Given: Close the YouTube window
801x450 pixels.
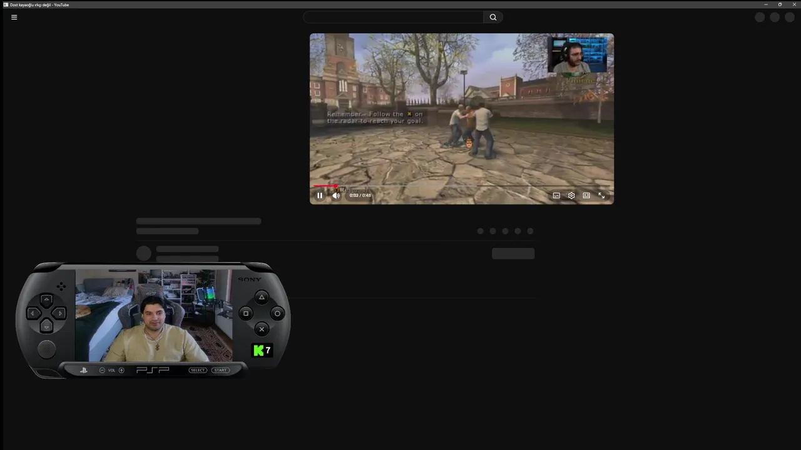Looking at the screenshot, I should click(794, 4).
